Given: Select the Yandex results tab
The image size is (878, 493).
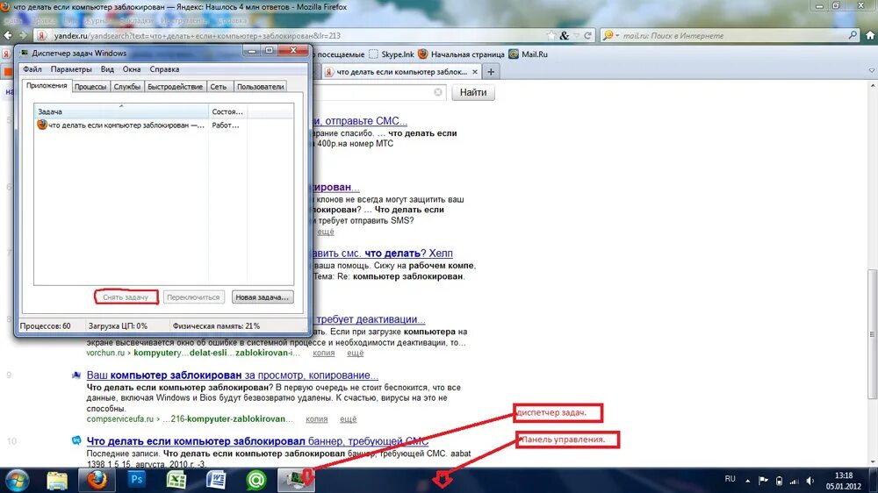Looking at the screenshot, I should (401, 72).
